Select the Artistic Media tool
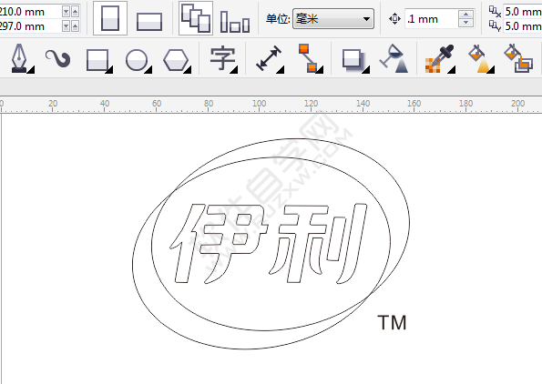542x384 pixels. click(57, 58)
